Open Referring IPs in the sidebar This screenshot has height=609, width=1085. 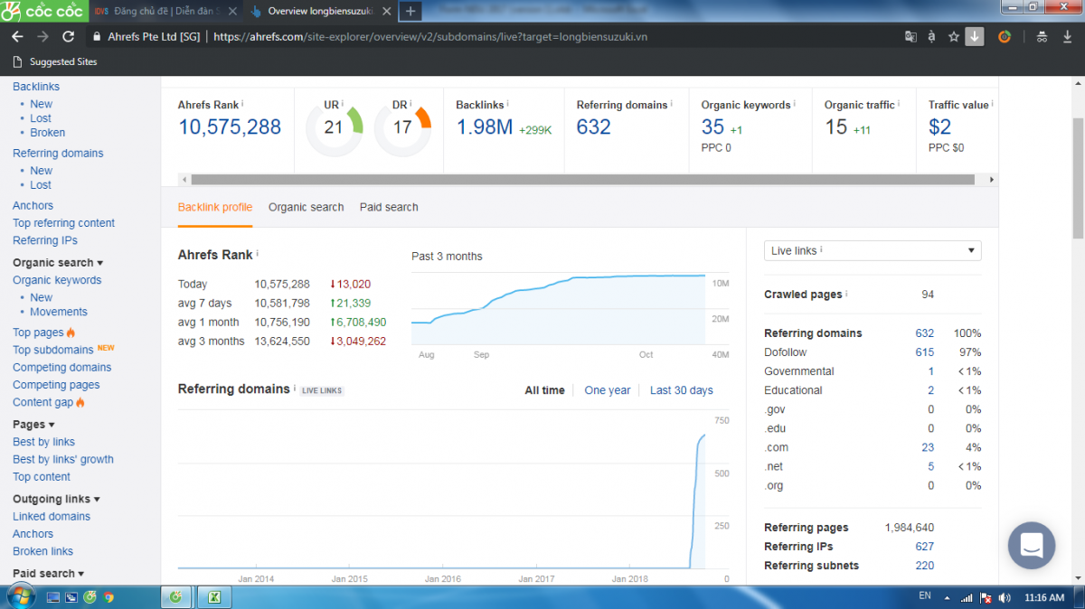click(x=45, y=240)
